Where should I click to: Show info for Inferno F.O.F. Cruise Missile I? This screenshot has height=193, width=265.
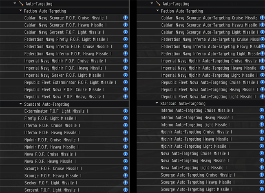pos(126,125)
